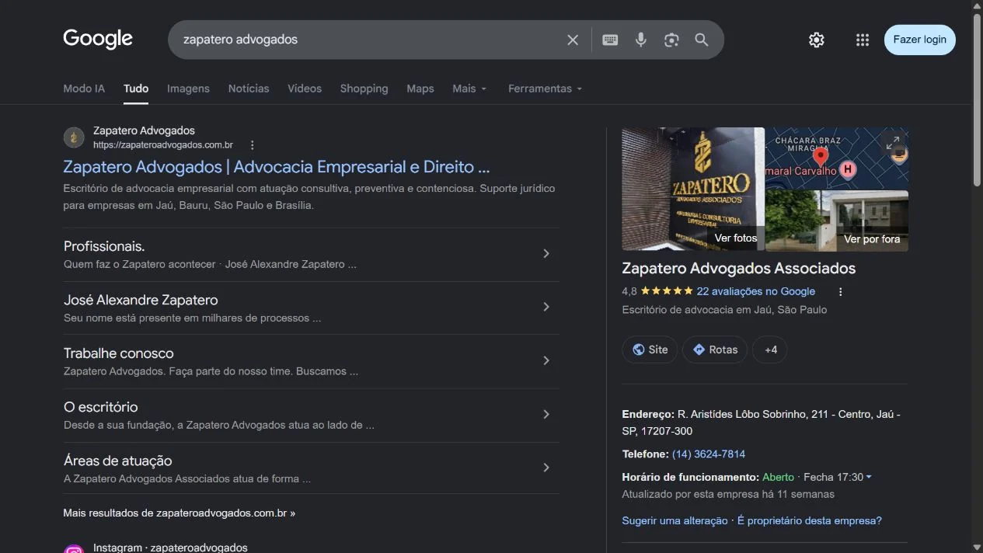Click the Aberto status text
Screen dimensions: 983x553
[x=778, y=477]
